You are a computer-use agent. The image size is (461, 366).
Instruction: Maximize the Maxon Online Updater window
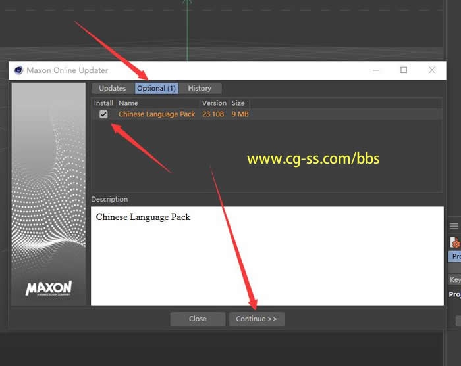pos(404,70)
